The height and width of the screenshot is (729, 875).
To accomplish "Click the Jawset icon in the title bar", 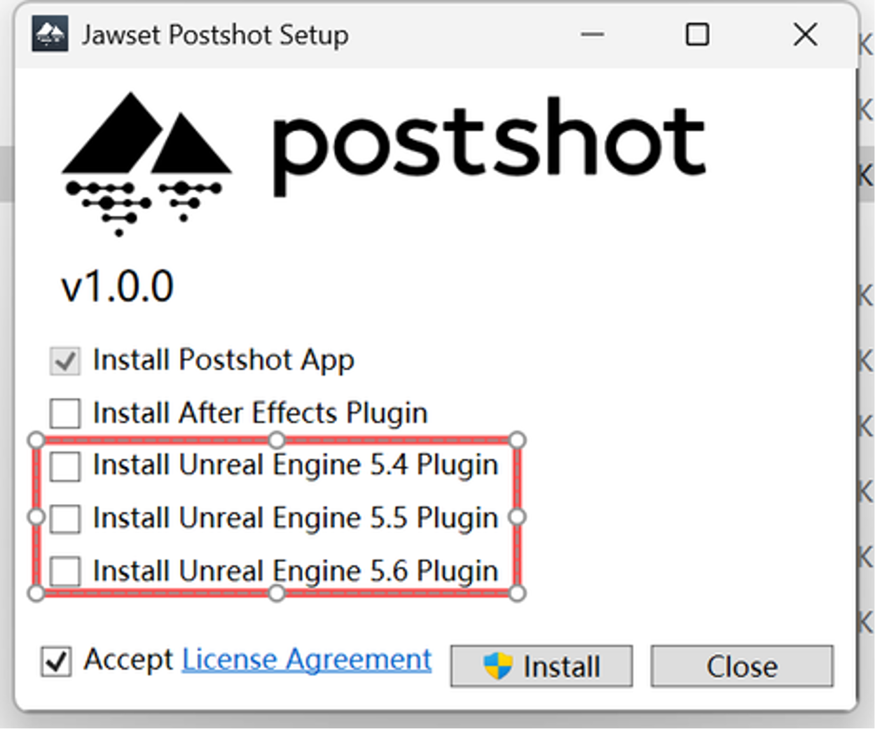I will coord(51,35).
